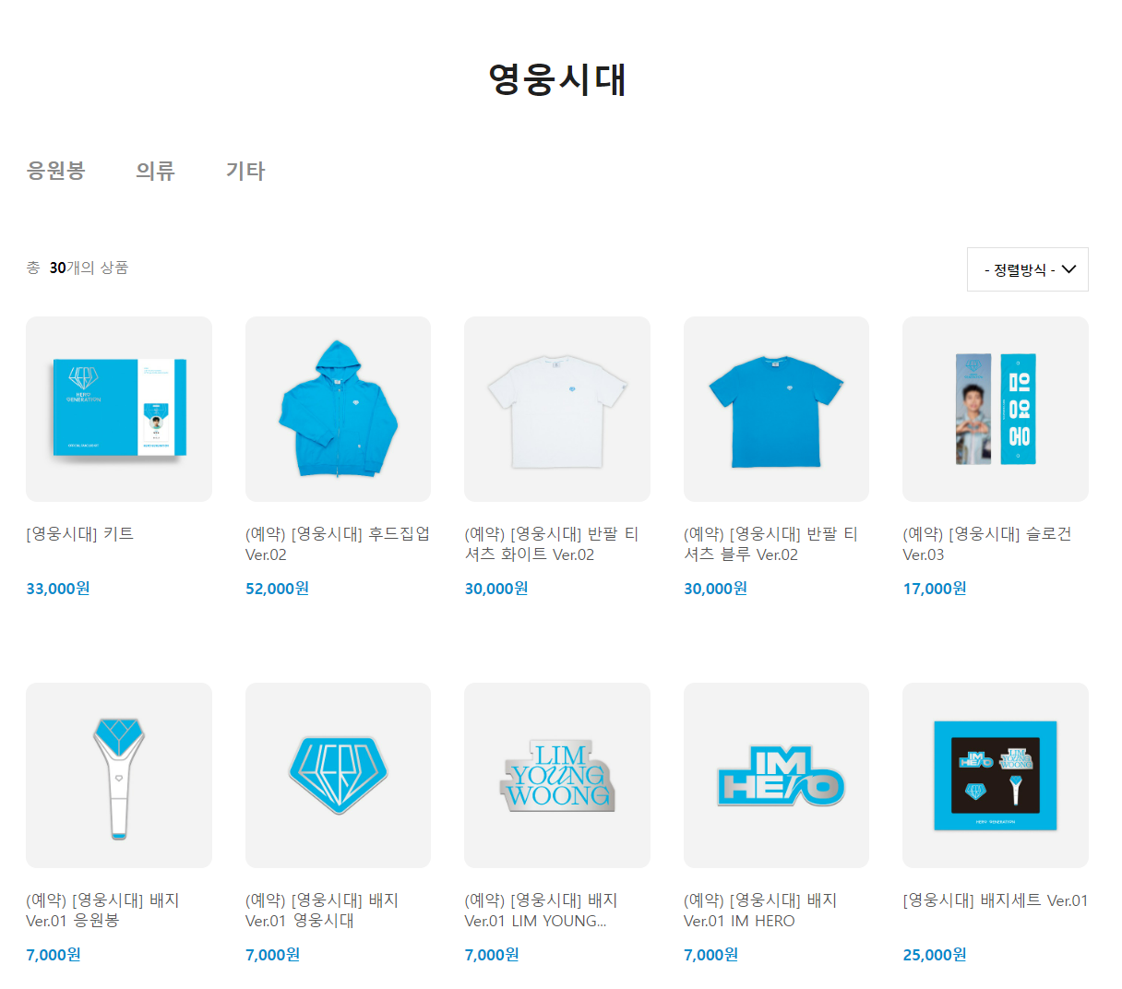Screen dimensions: 1122x989
Task: Open the light stick badge image
Action: tap(119, 776)
